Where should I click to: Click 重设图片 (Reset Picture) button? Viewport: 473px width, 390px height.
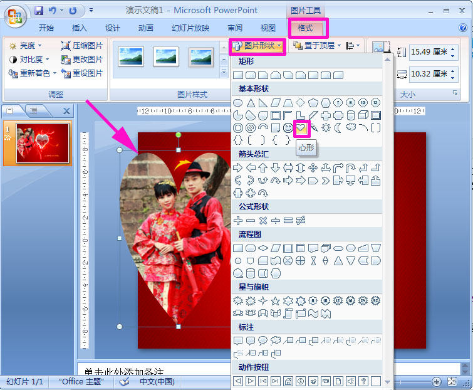tap(82, 73)
